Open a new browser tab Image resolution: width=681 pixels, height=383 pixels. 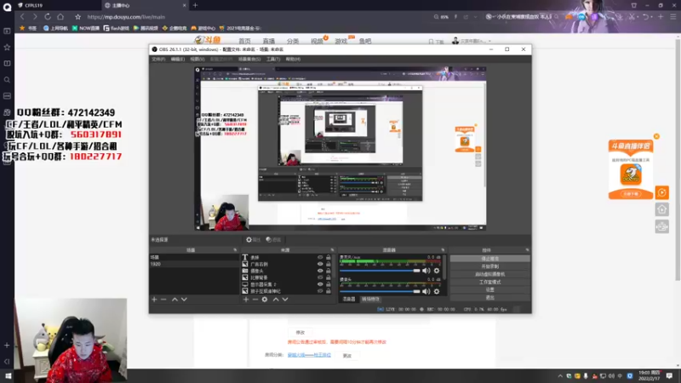(195, 5)
